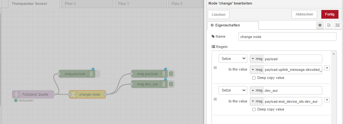The height and width of the screenshot is (124, 343).
Task: Switch to the Flow 3 tab
Action: tap(184, 4)
